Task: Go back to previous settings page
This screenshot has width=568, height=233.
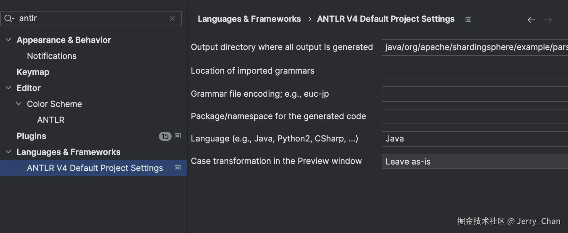Action: 531,20
